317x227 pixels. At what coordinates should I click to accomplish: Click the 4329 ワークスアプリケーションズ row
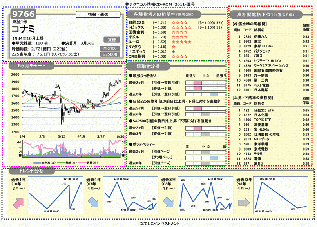(272, 66)
